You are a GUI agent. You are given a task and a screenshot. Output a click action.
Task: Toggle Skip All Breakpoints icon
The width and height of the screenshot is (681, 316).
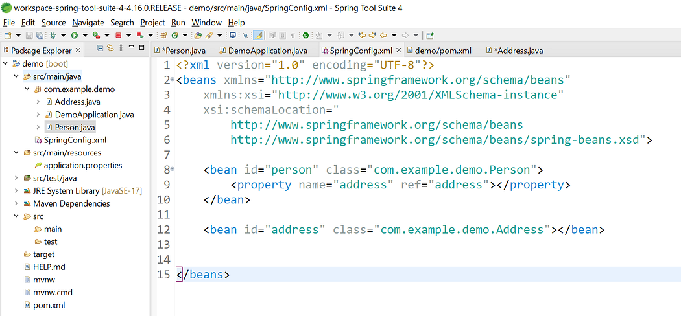[x=245, y=35]
